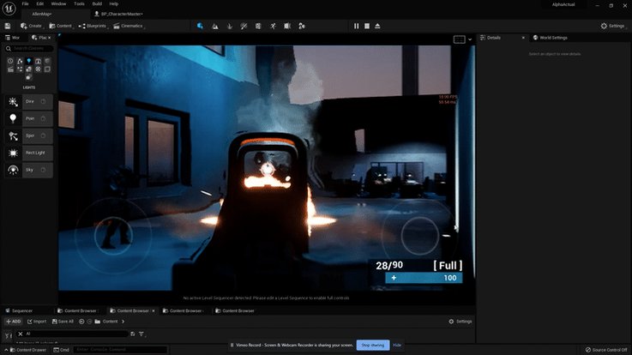Open the Create dropdown in toolbar

pyautogui.click(x=32, y=26)
